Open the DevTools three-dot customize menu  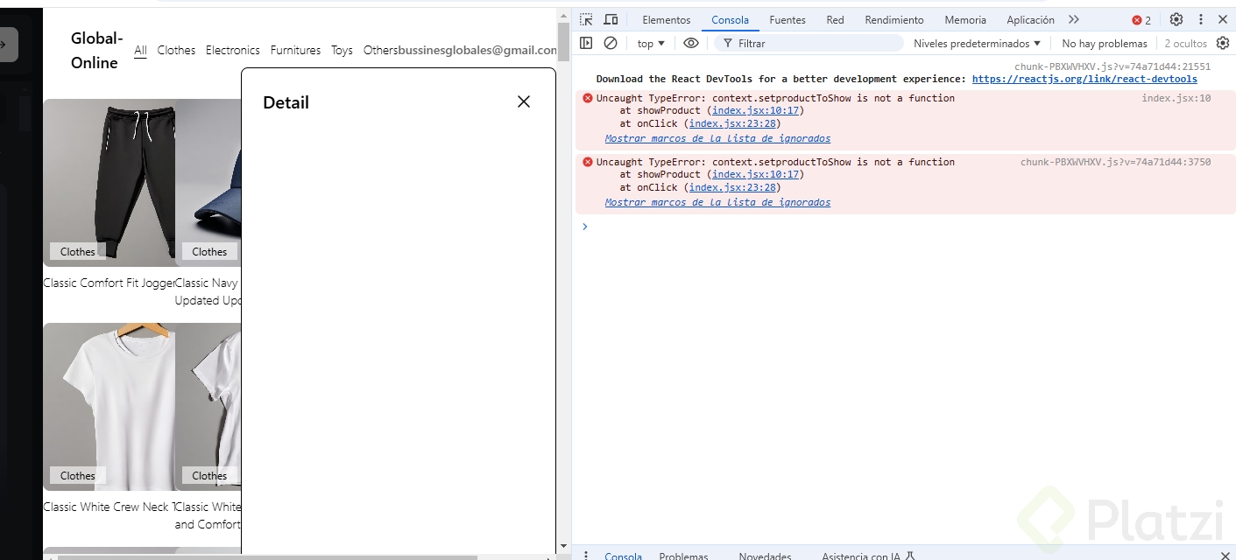coord(1200,19)
